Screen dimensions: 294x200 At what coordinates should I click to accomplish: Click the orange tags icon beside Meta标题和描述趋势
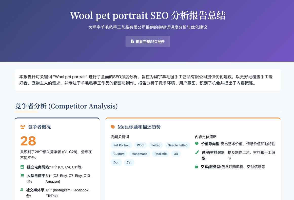point(113,127)
